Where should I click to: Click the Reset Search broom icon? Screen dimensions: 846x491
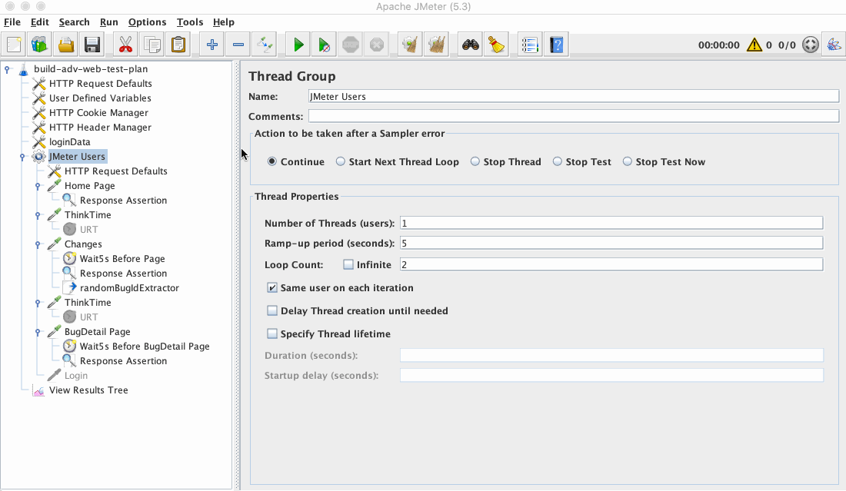[496, 45]
